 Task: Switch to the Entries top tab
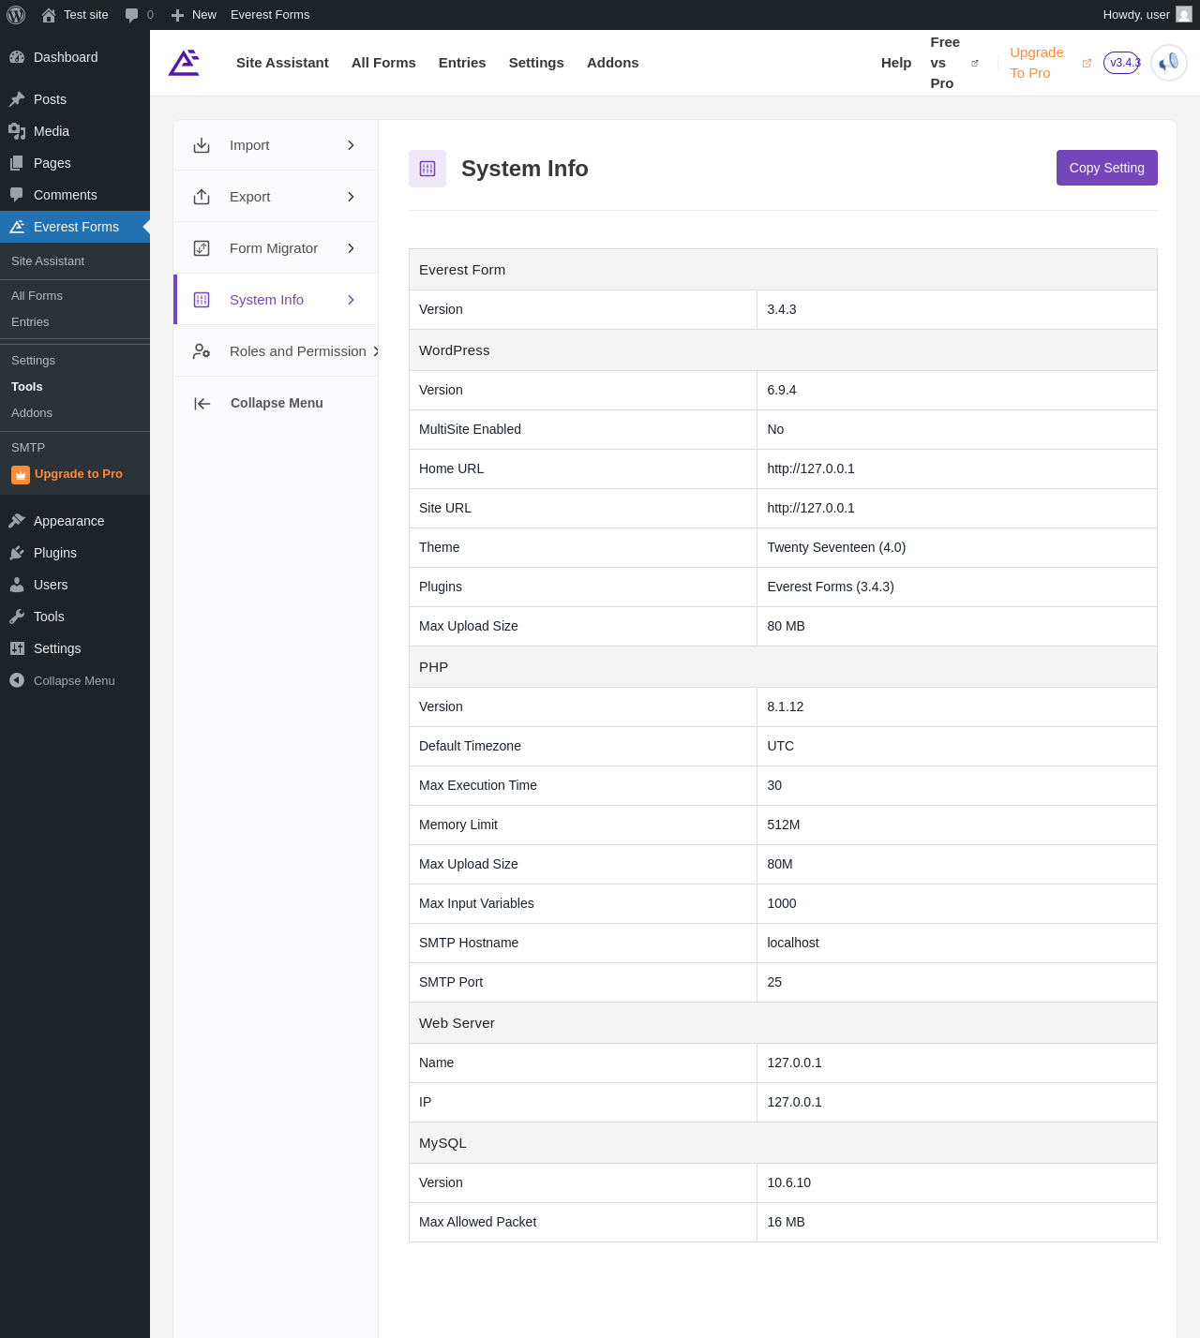pos(462,63)
